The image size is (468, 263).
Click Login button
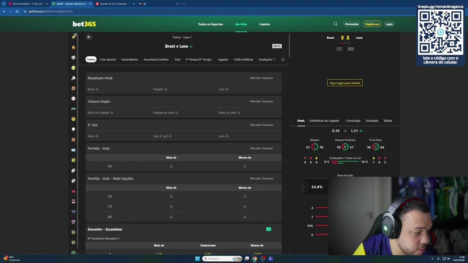click(389, 24)
